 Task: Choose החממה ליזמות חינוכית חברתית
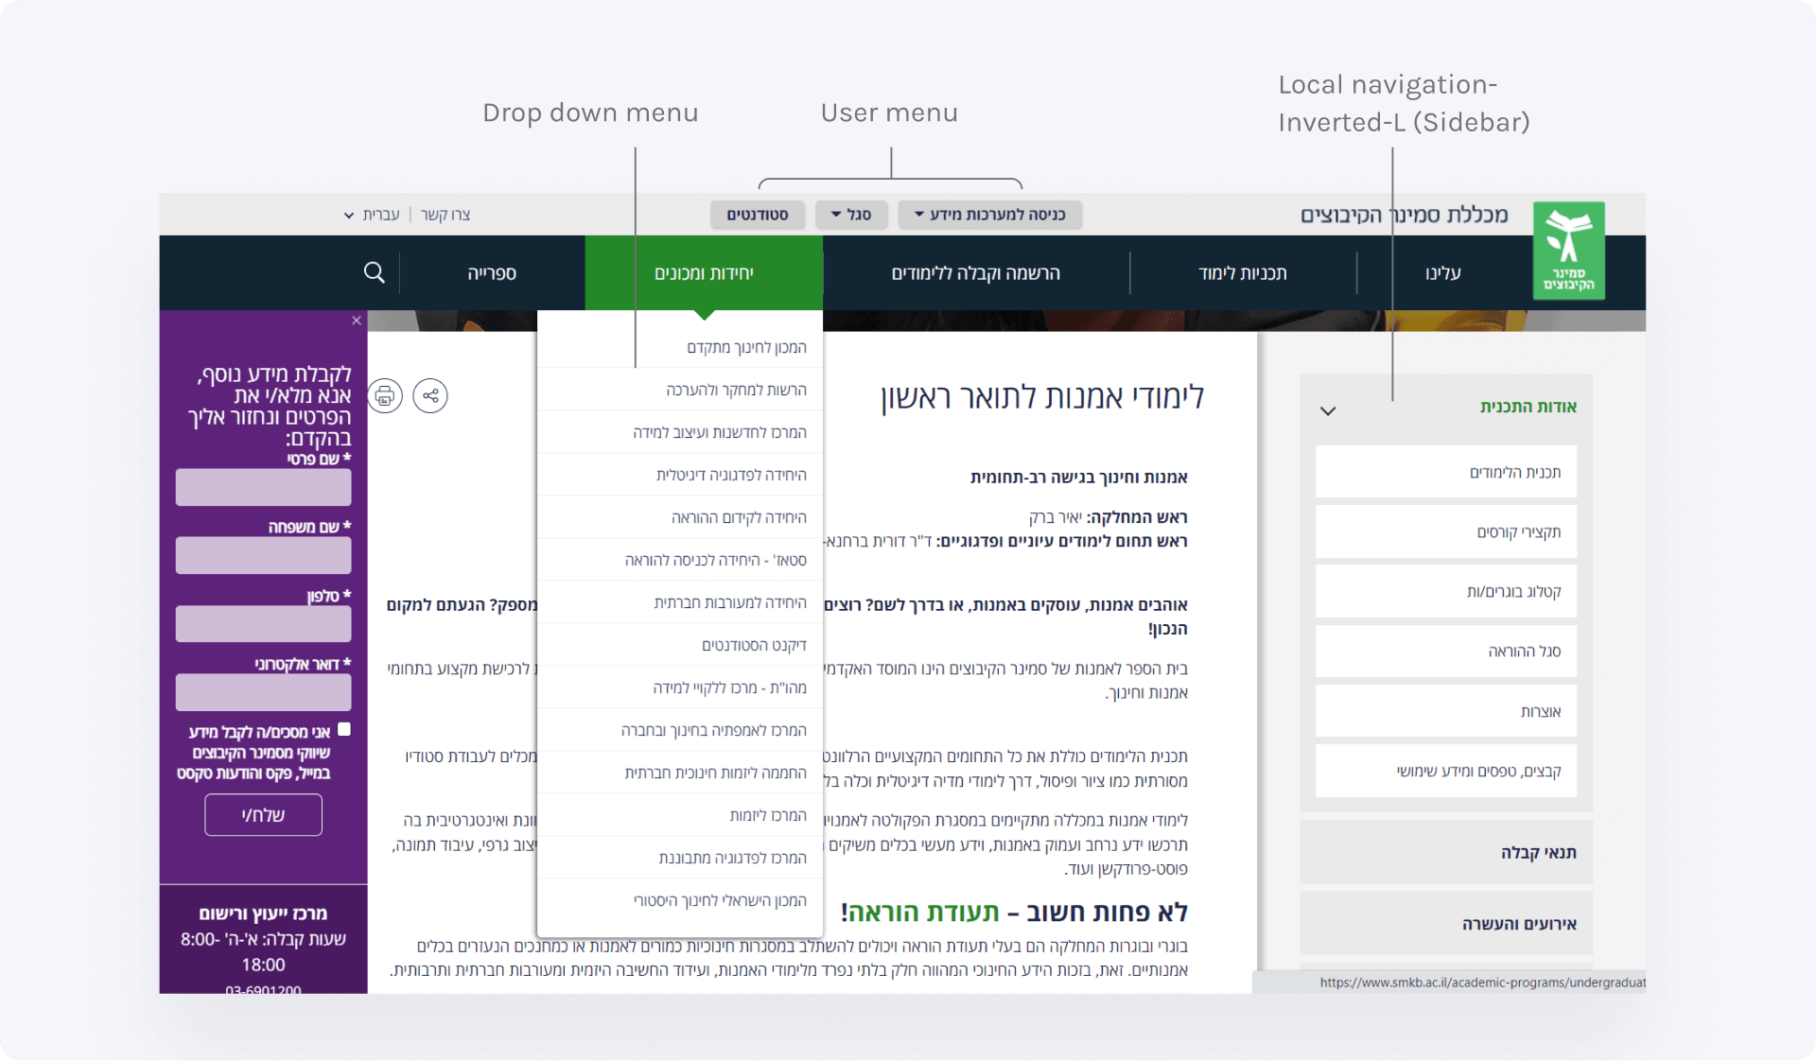(680, 773)
